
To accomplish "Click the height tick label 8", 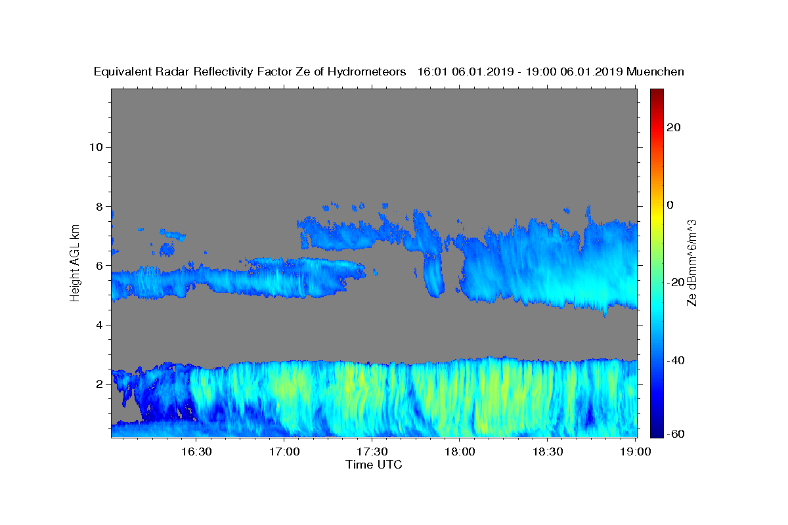I will point(99,206).
